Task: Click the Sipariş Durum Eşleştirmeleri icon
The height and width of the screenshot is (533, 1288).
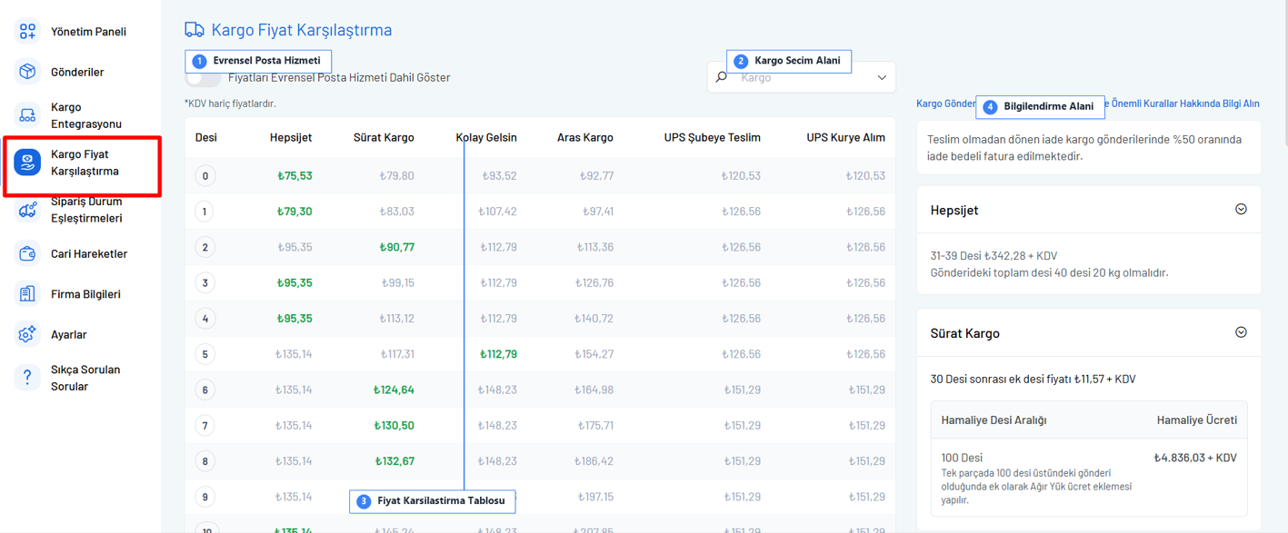Action: (27, 210)
